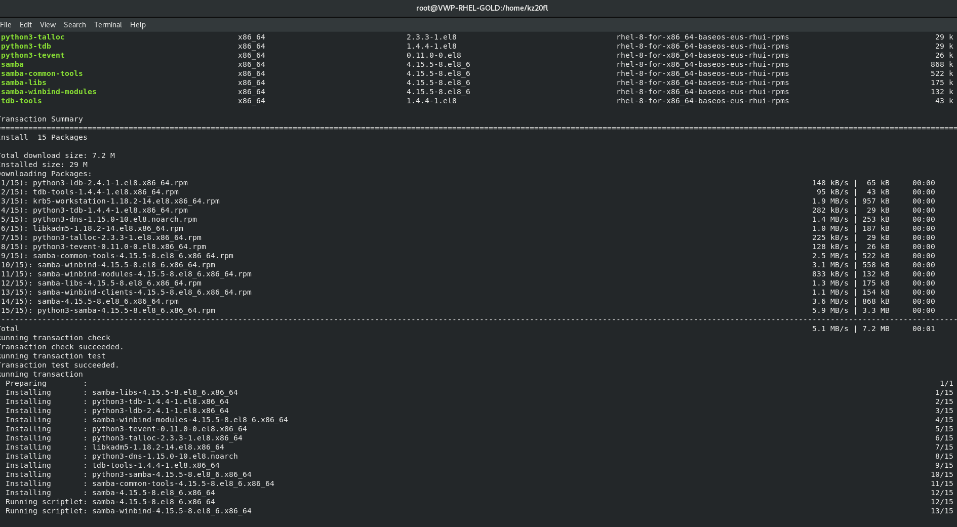Image resolution: width=957 pixels, height=527 pixels.
Task: Click the Install 15 Packages line
Action: click(x=44, y=137)
